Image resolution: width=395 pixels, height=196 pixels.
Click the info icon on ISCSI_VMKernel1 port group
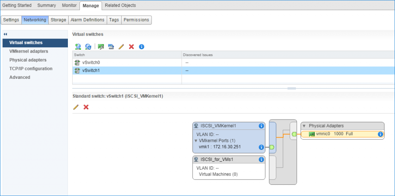261,126
